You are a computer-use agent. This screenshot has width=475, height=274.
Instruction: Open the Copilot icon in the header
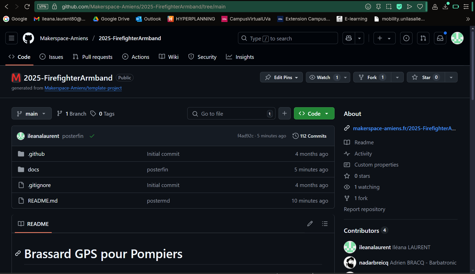pyautogui.click(x=348, y=38)
